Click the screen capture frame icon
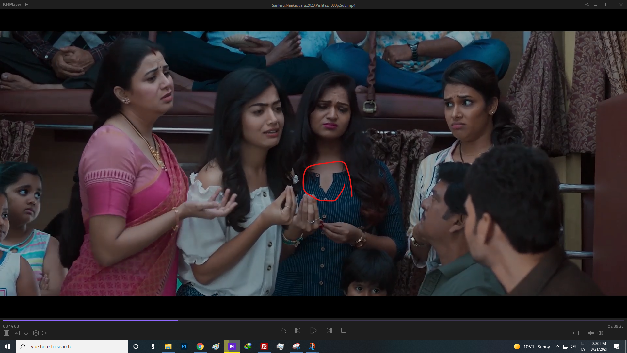 click(46, 333)
